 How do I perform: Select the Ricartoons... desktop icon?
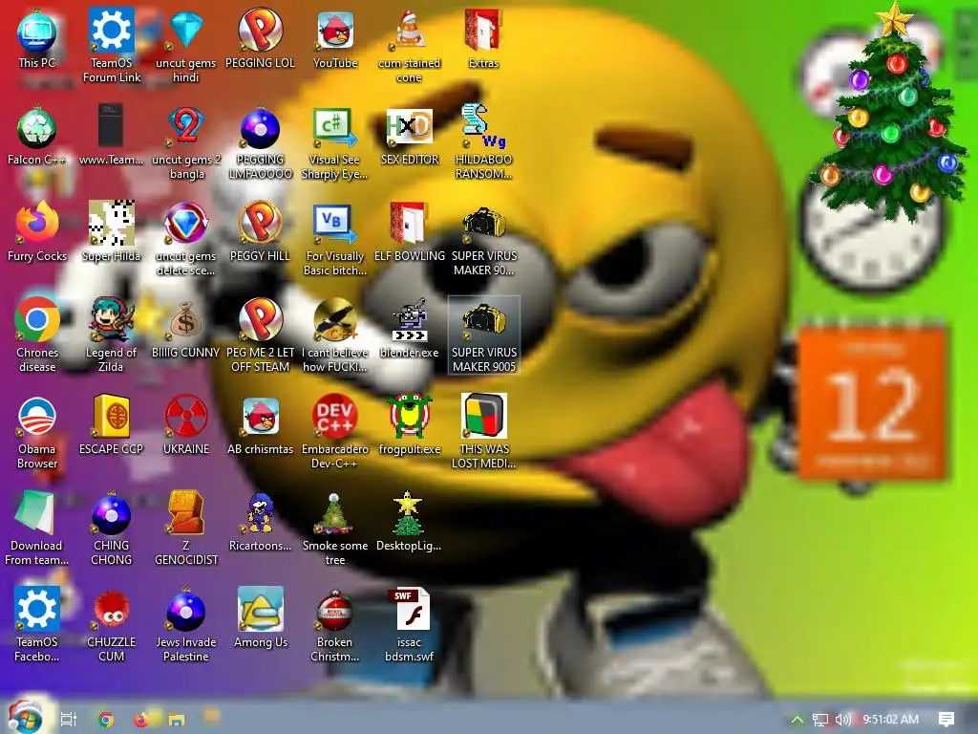click(260, 521)
